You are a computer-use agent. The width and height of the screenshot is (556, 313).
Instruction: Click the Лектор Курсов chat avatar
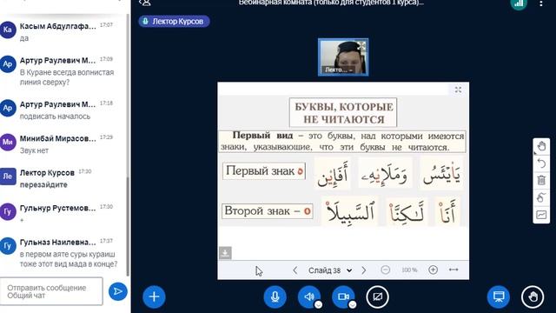point(8,176)
